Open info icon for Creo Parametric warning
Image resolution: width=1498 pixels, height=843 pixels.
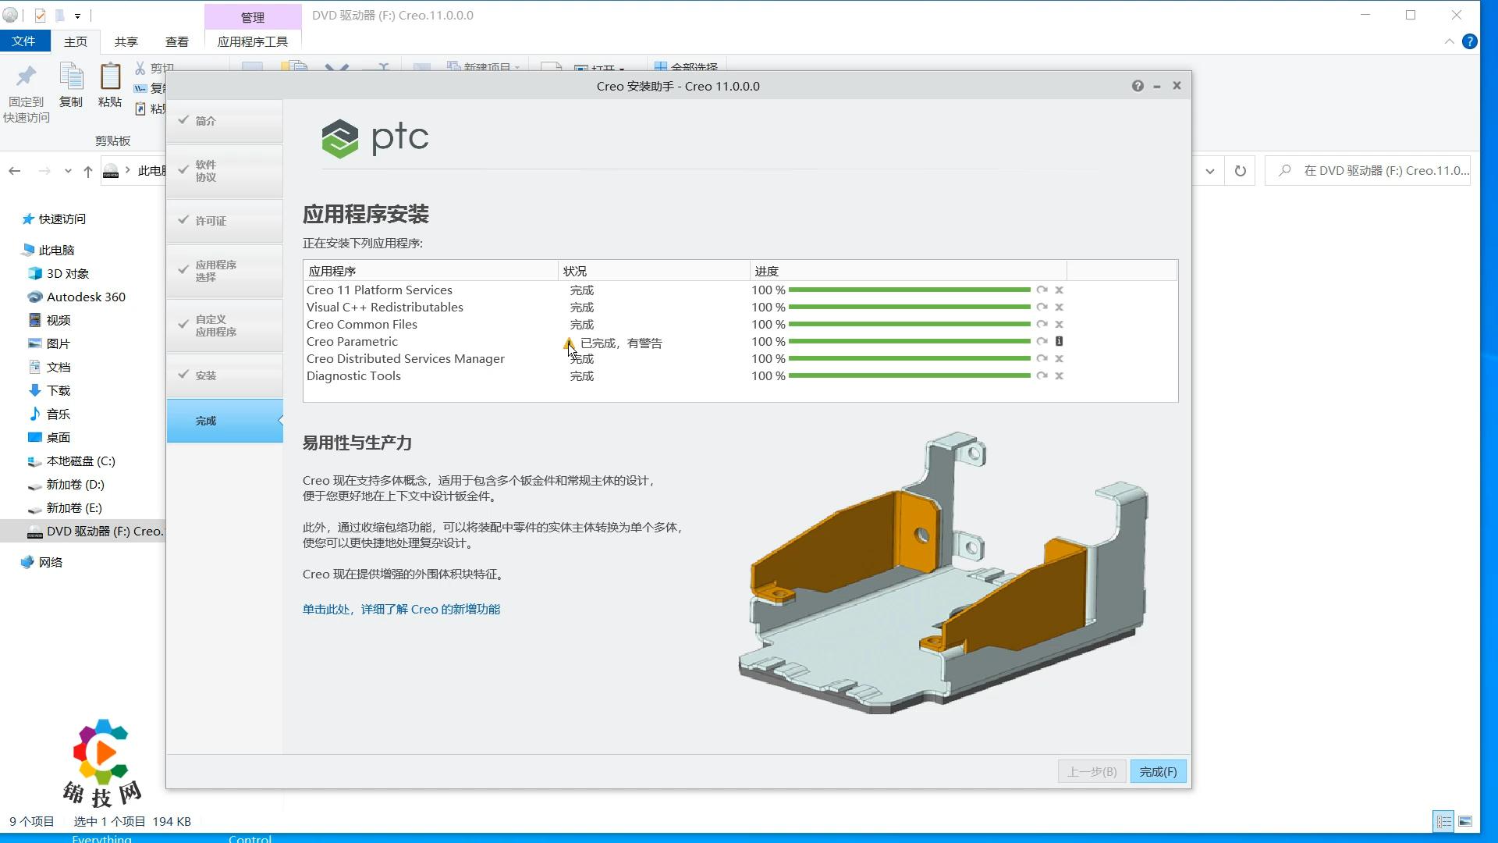1059,341
